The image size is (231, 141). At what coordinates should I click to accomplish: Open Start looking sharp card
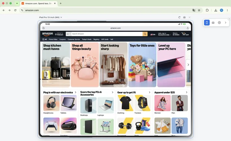pyautogui.click(x=114, y=65)
